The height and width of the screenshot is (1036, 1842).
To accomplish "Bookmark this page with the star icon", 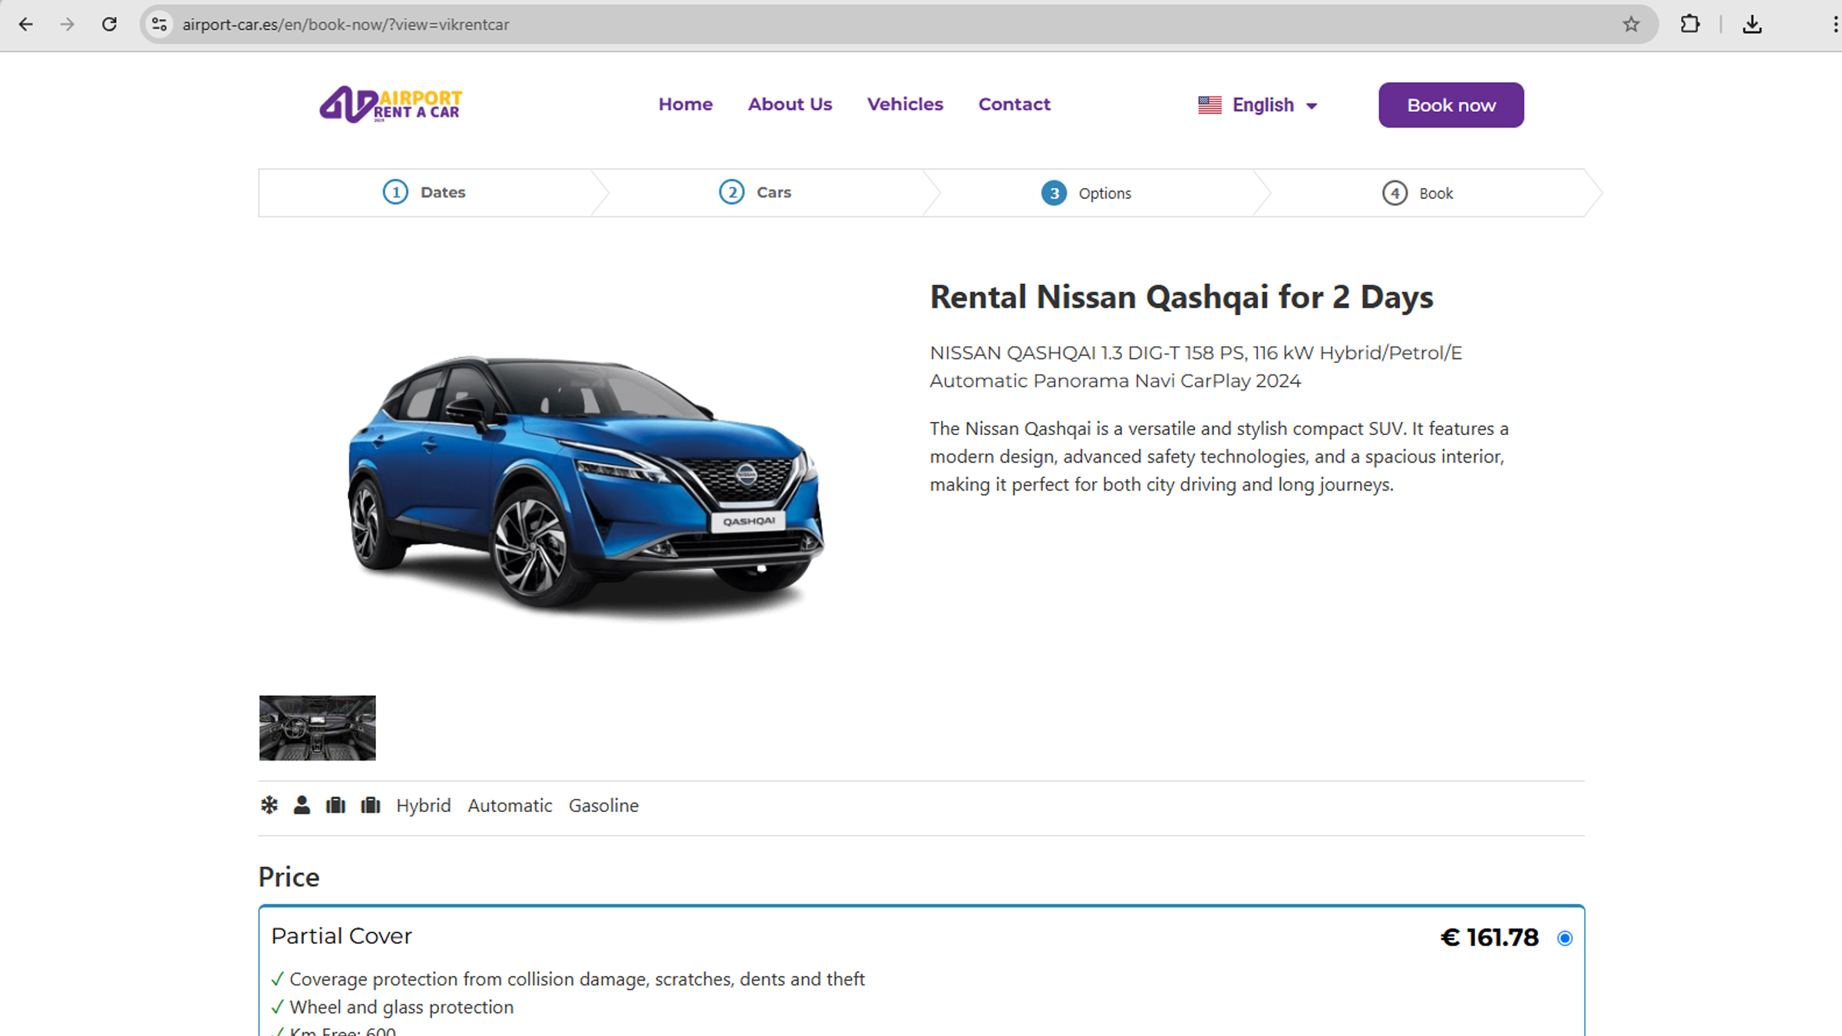I will pyautogui.click(x=1631, y=25).
